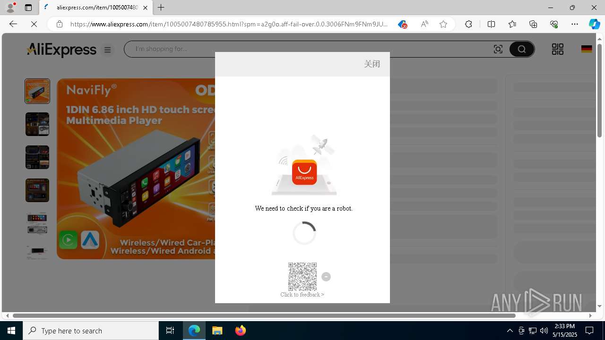Open Favorites list icon
Screen dimensions: 605x340
(512, 24)
